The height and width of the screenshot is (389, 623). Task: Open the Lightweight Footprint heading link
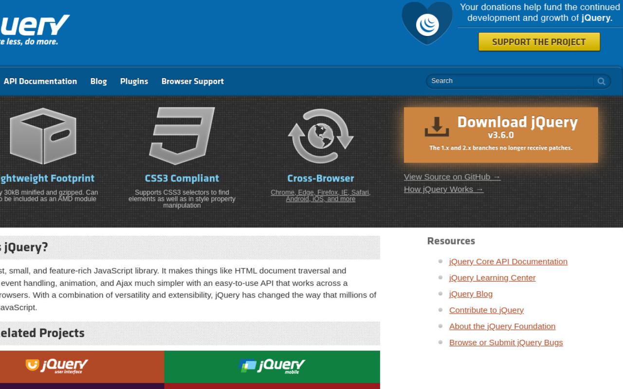click(x=47, y=178)
